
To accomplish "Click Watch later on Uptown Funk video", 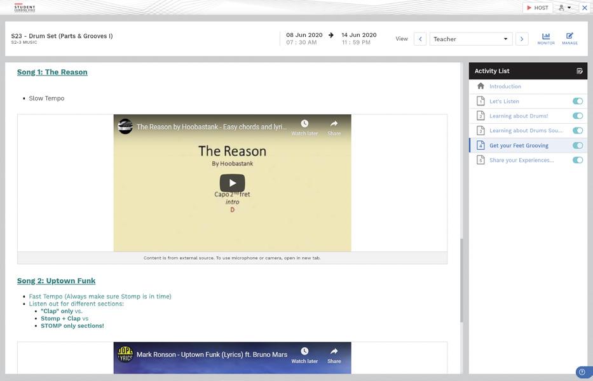I will click(304, 356).
